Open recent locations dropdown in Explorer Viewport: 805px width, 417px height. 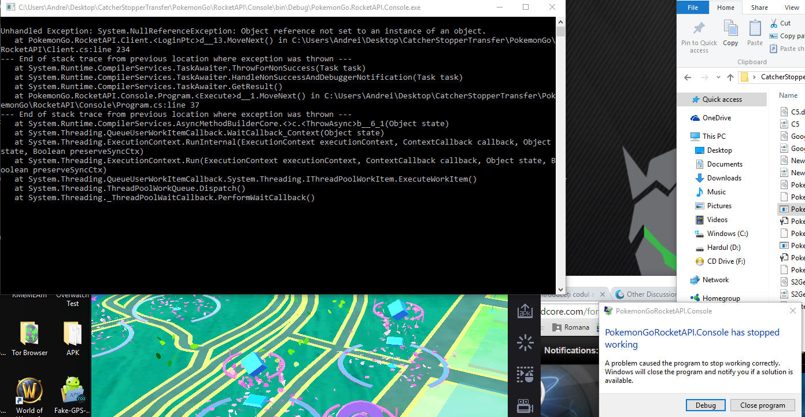719,78
